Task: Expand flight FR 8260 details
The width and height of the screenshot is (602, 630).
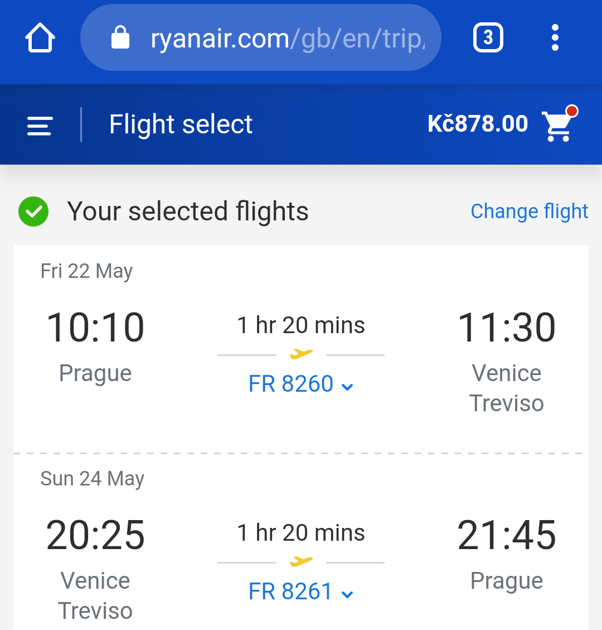Action: [x=300, y=384]
